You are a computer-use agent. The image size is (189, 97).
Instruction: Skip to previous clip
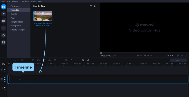(138, 55)
